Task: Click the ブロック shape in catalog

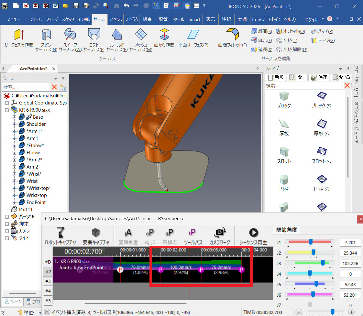Action: 284,100
